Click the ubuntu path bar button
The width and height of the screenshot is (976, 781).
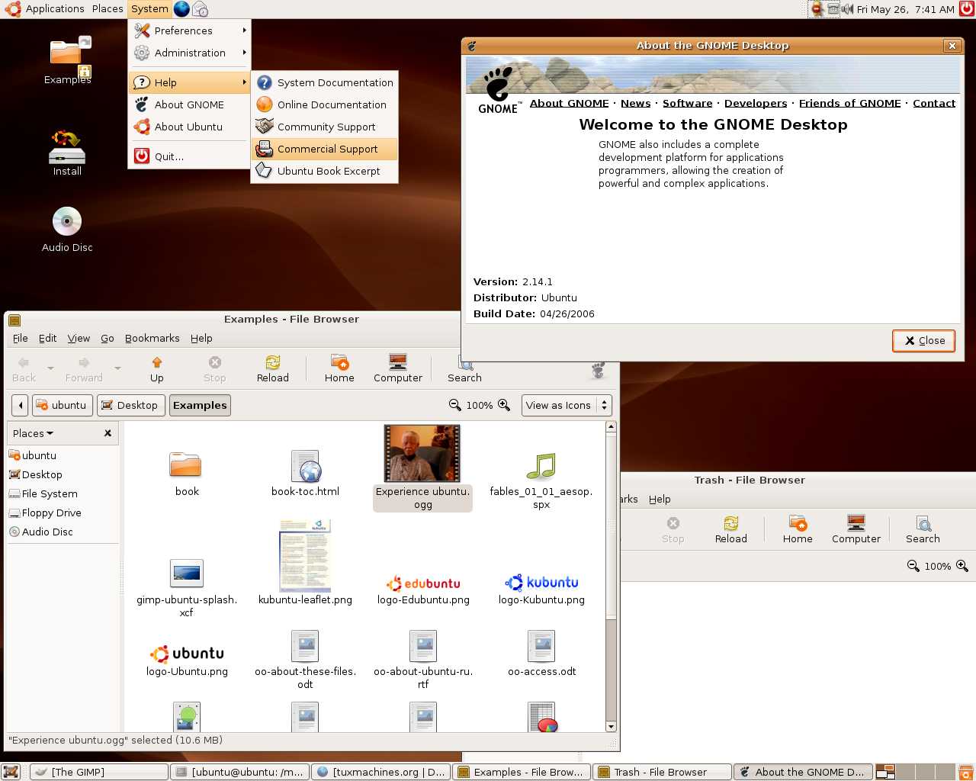click(x=63, y=405)
